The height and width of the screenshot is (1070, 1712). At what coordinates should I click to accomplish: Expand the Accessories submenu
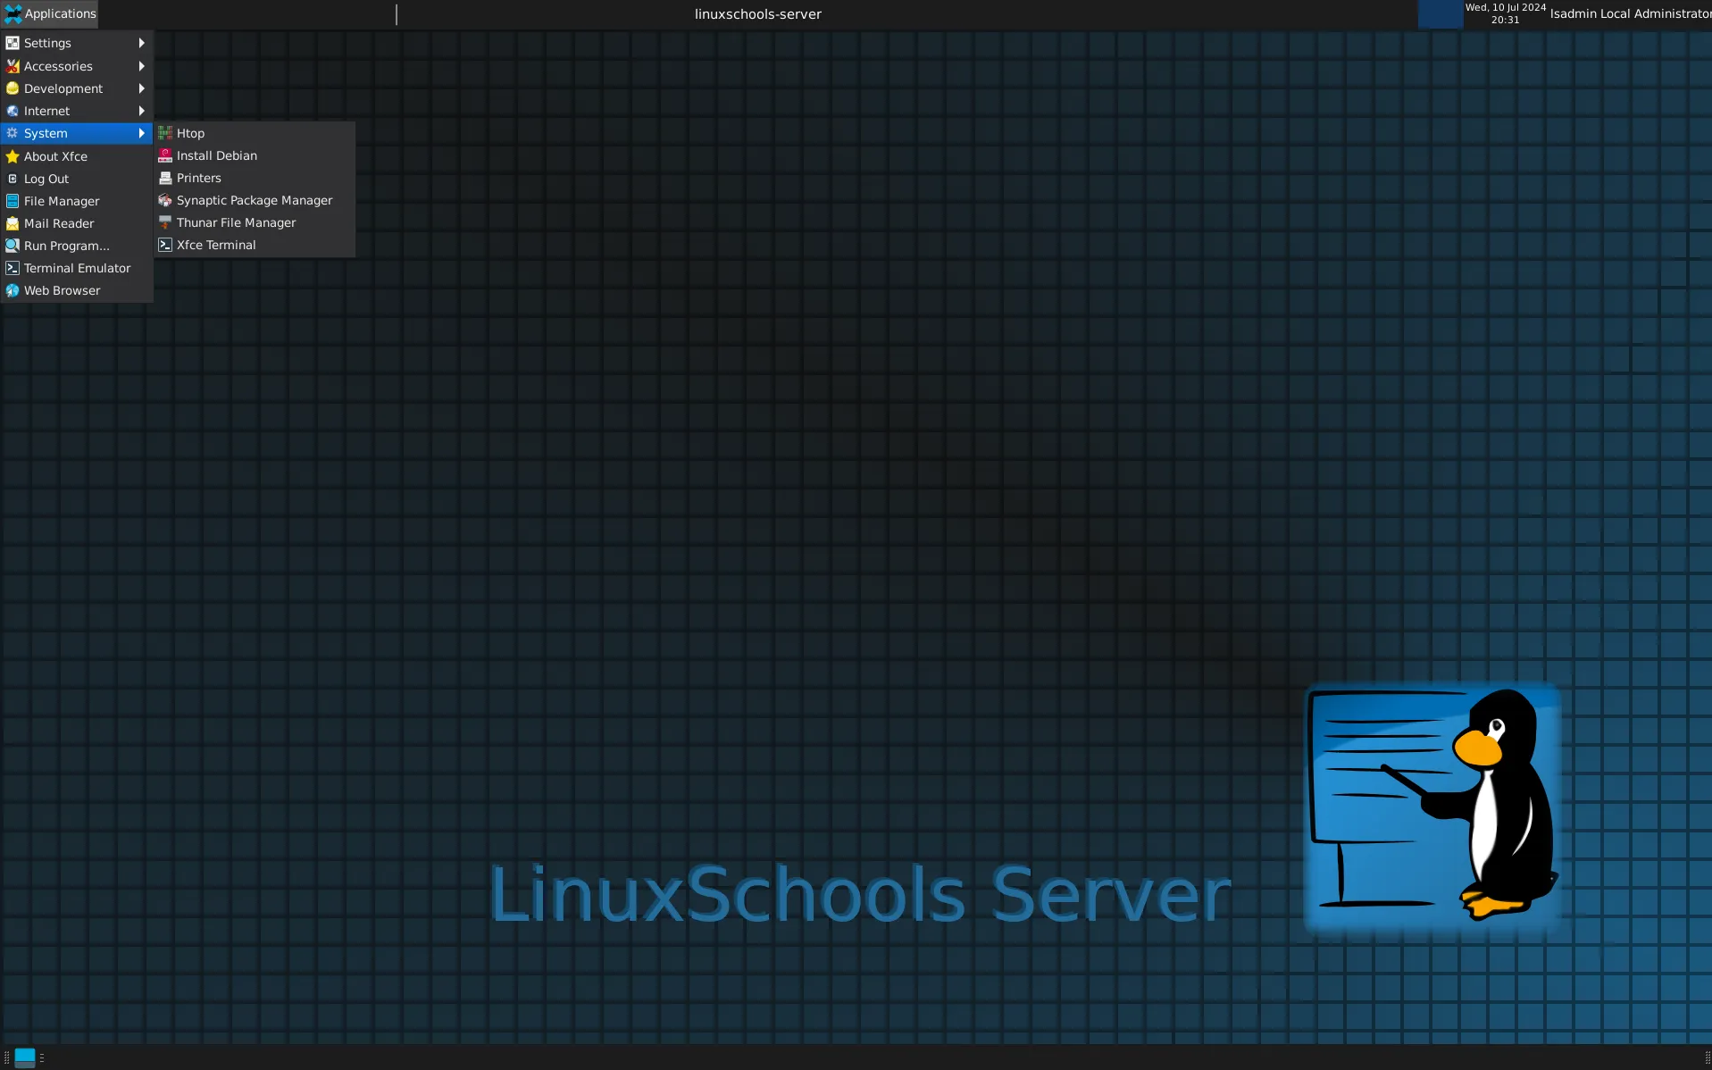tap(57, 65)
